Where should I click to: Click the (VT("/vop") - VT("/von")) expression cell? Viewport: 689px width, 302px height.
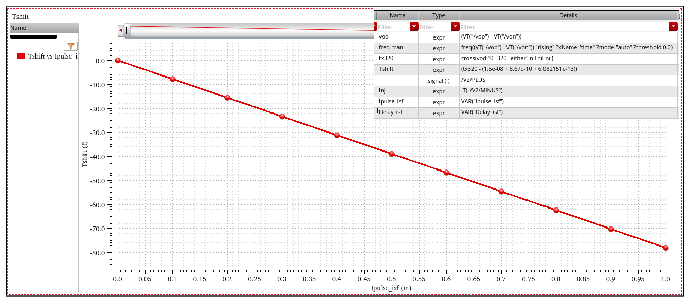[x=568, y=37]
